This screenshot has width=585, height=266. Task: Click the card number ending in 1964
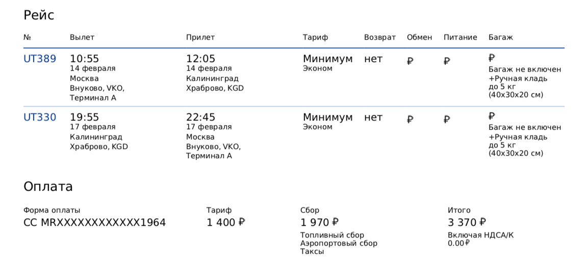[94, 223]
